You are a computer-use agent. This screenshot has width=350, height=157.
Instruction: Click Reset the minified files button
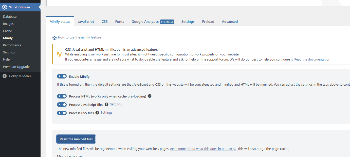[x=76, y=139]
